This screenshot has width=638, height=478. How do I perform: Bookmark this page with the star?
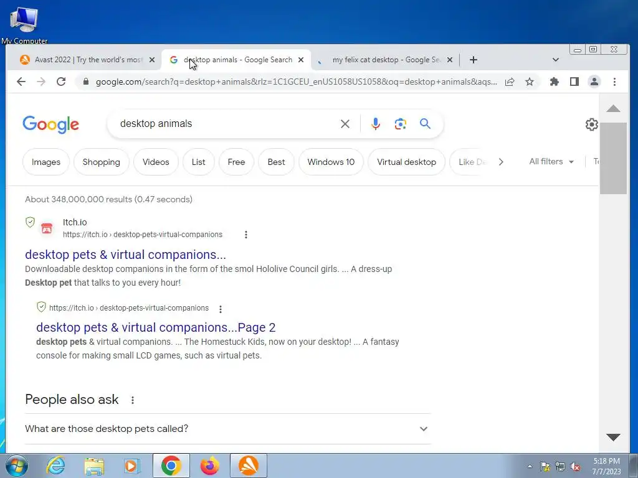coord(530,82)
